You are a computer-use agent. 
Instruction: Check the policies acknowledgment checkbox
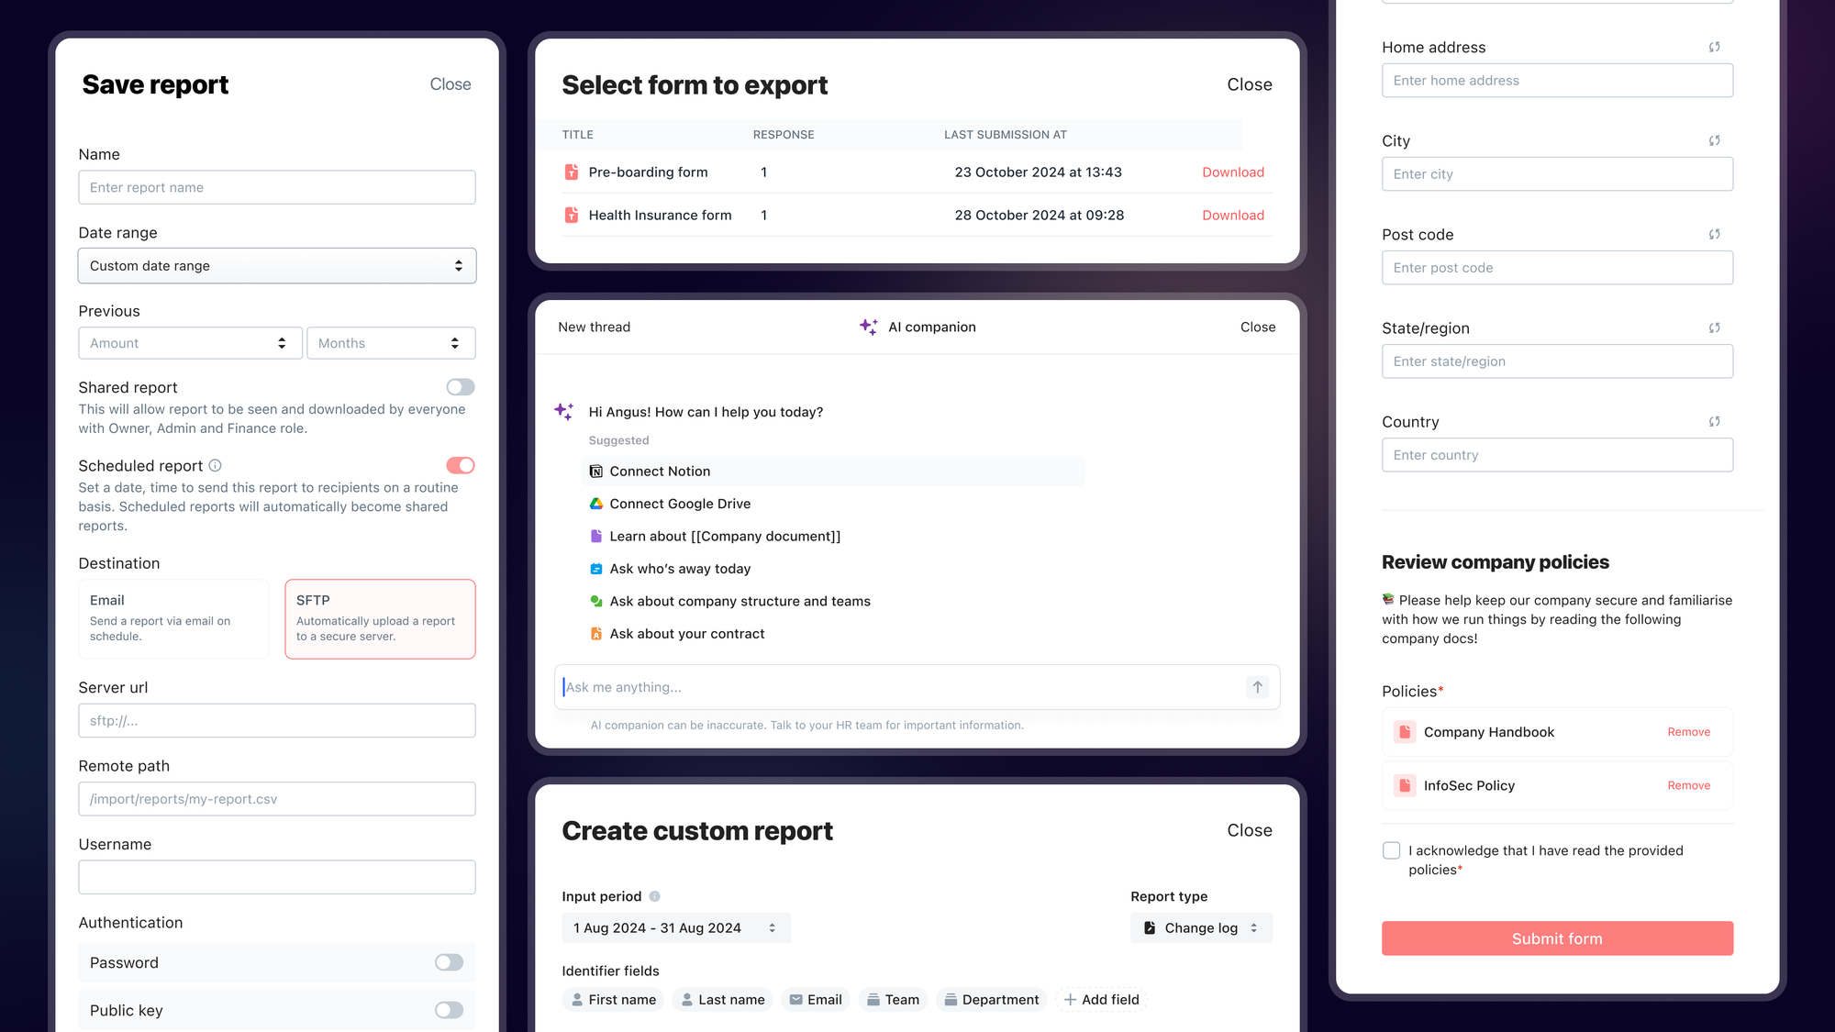point(1391,850)
